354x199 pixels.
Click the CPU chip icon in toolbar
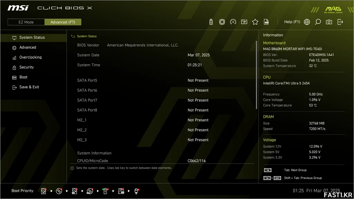pyautogui.click(x=222, y=22)
